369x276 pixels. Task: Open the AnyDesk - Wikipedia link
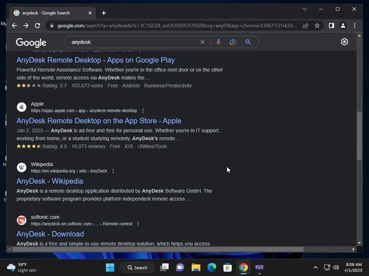(x=50, y=181)
